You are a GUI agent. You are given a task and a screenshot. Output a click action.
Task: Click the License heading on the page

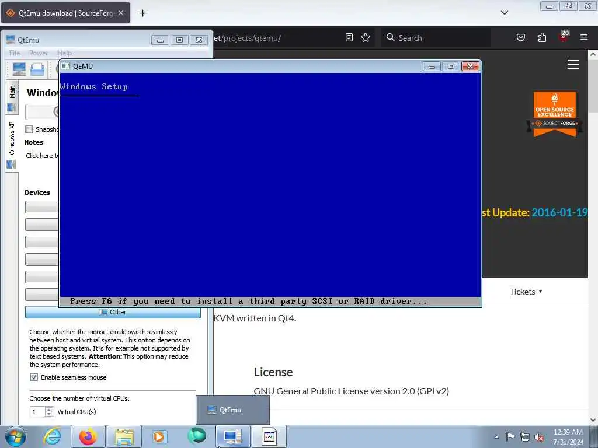[273, 372]
